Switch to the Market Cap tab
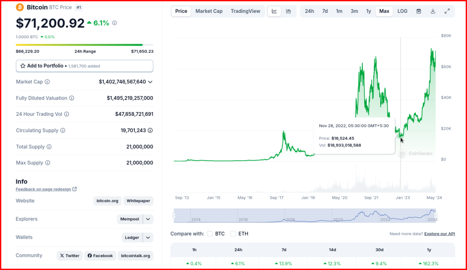This screenshot has height=270, width=467. 209,12
